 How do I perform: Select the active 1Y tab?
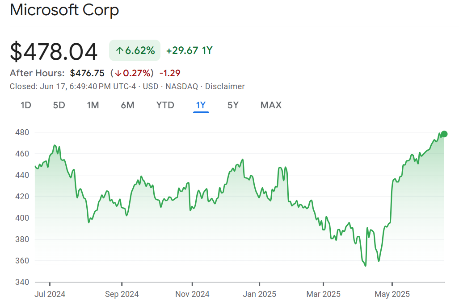(201, 105)
